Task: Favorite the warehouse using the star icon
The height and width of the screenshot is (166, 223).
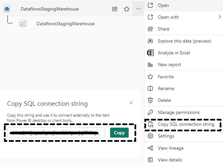Action: pyautogui.click(x=127, y=9)
